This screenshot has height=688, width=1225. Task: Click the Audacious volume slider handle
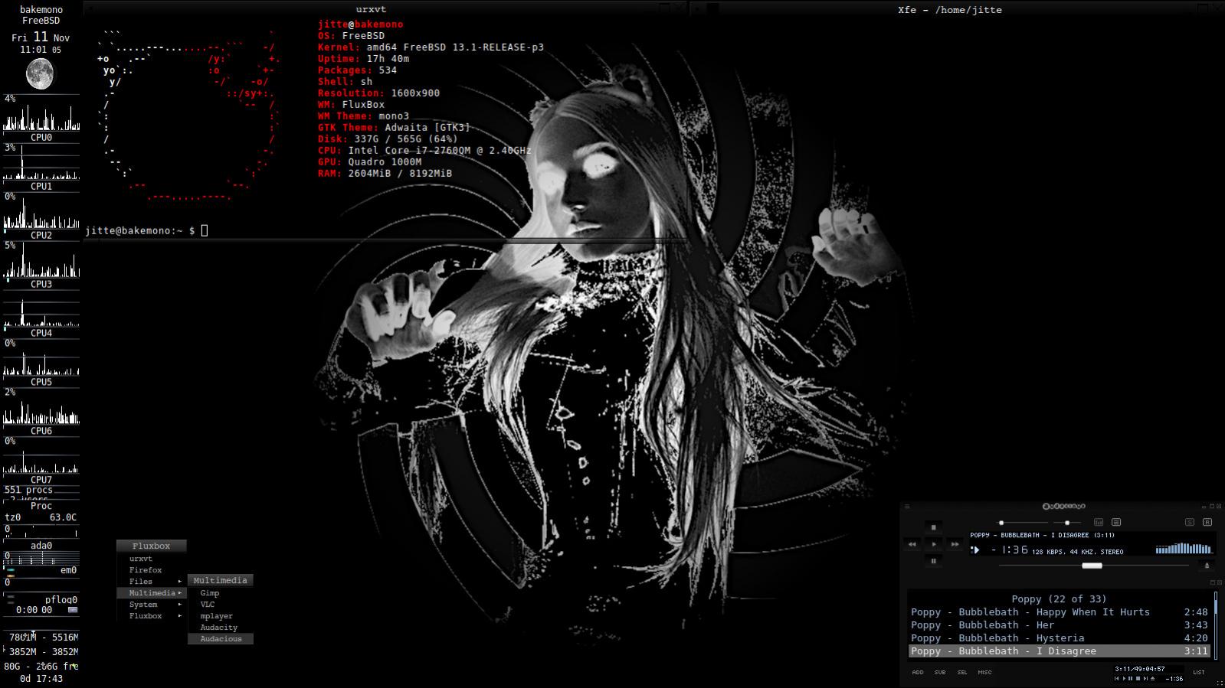click(x=1001, y=523)
